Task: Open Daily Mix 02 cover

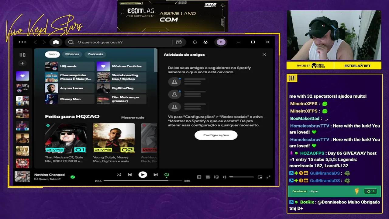Action: [114, 138]
